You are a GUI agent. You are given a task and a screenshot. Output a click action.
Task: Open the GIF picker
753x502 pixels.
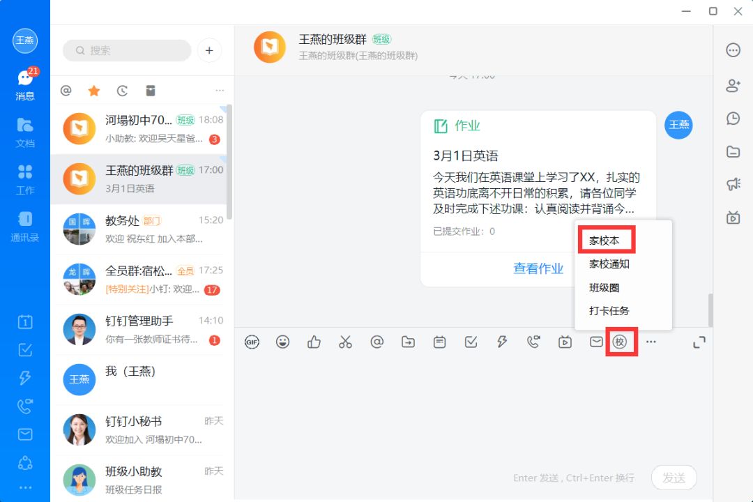(252, 342)
